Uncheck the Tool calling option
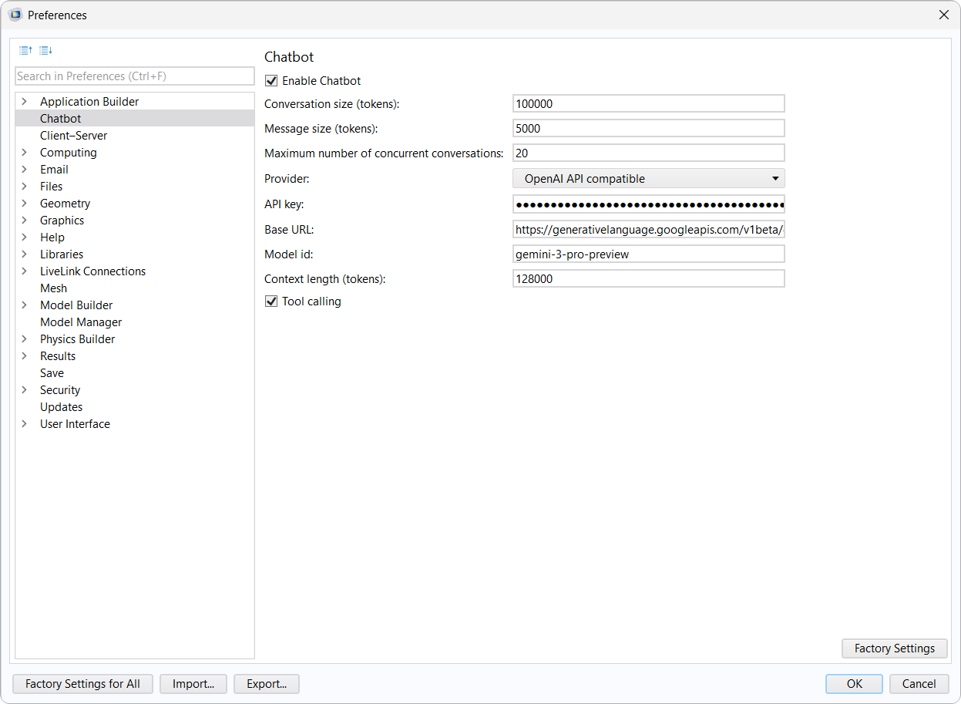 [x=270, y=301]
